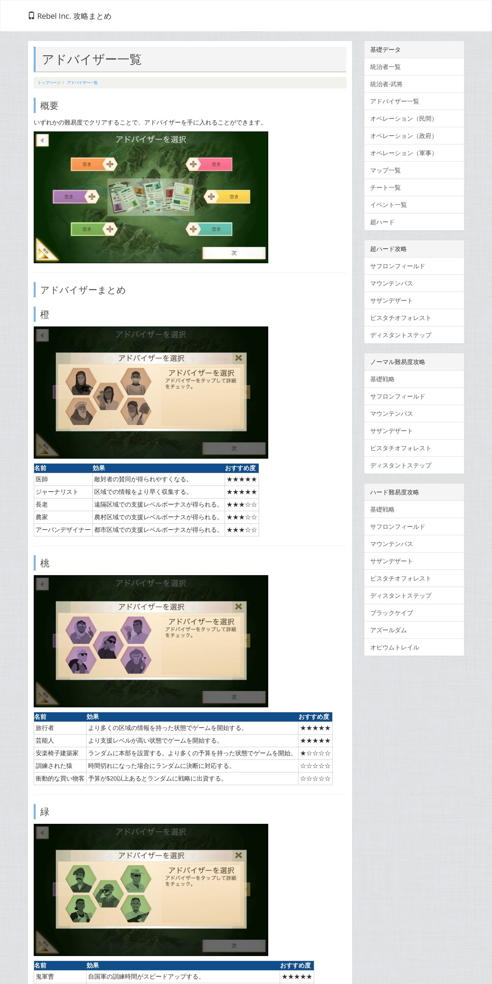Click the binoculars soldier green hexagon portrait
Viewport: 492px width, 984px height.
click(x=108, y=894)
